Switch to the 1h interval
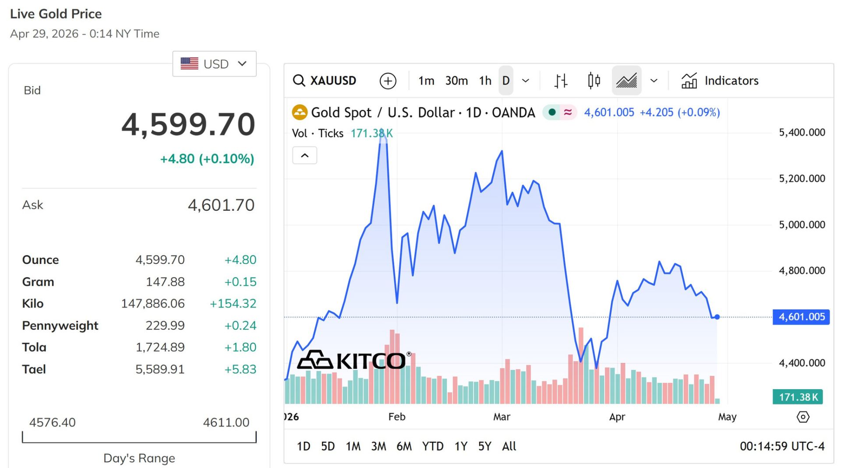 (x=485, y=80)
